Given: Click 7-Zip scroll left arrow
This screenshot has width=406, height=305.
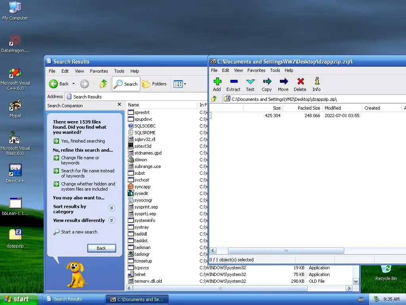Looking at the screenshot, I should [x=213, y=251].
